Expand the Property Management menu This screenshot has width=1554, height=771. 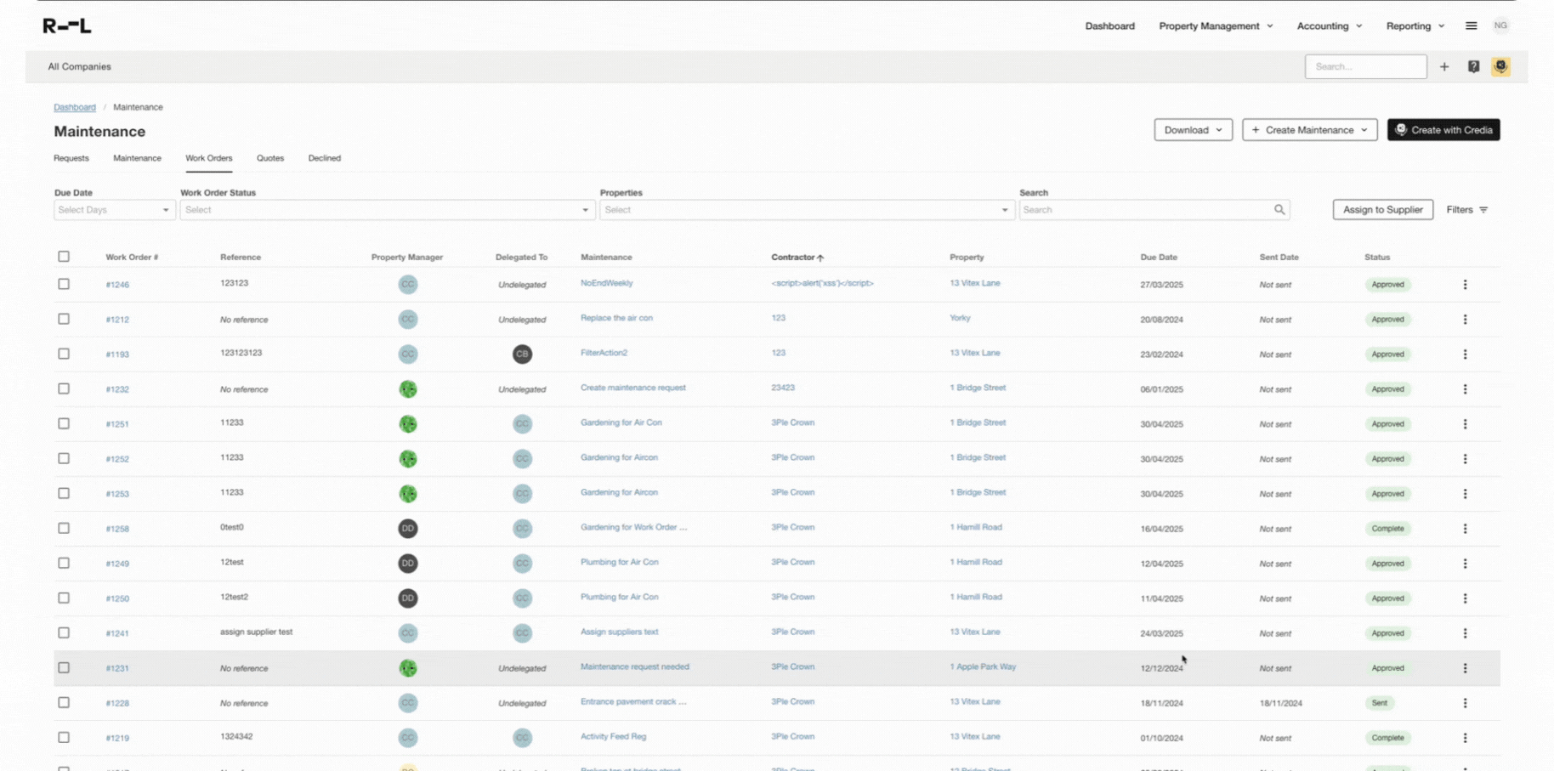pos(1216,26)
